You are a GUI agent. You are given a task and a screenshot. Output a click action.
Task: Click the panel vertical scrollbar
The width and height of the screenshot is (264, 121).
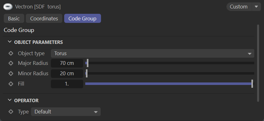tap(258, 63)
